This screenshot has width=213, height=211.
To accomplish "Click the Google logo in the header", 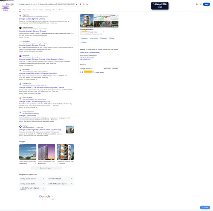I will point(10,4).
